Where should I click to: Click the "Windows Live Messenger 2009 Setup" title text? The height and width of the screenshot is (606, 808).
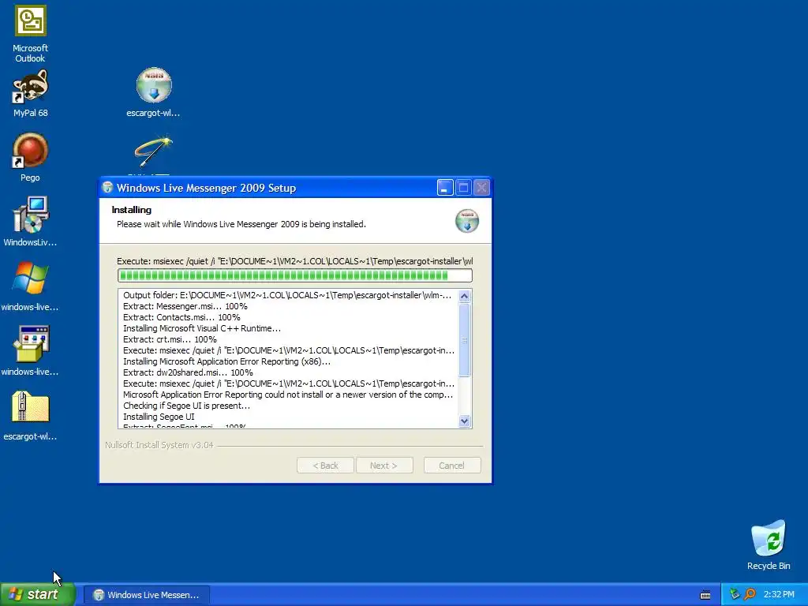[206, 188]
